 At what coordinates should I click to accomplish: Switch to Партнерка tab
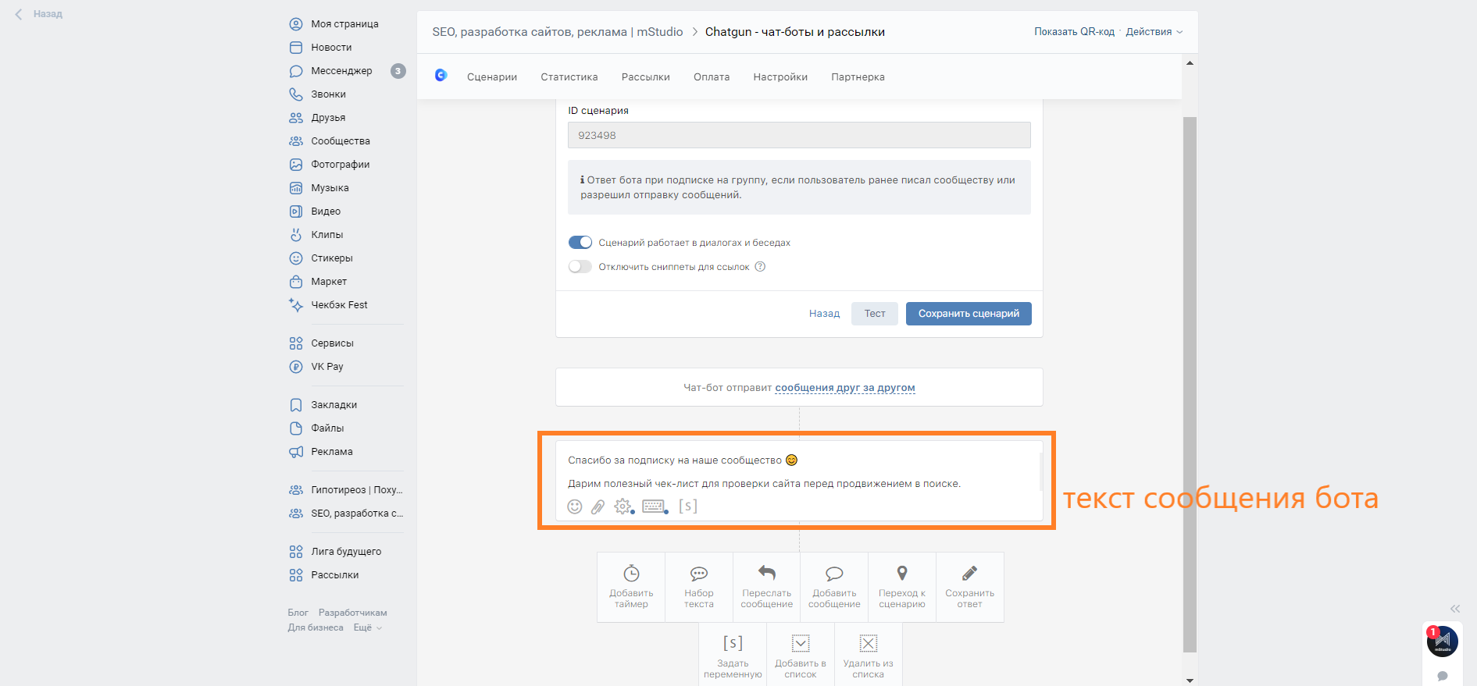858,77
